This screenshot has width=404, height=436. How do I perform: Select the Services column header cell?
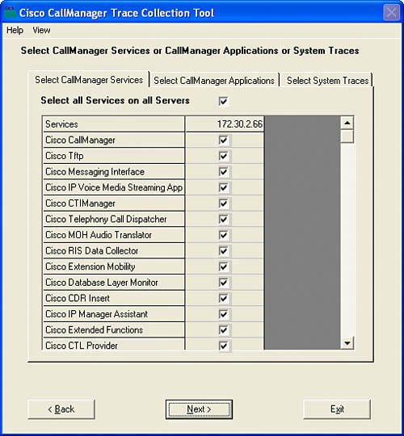click(113, 124)
